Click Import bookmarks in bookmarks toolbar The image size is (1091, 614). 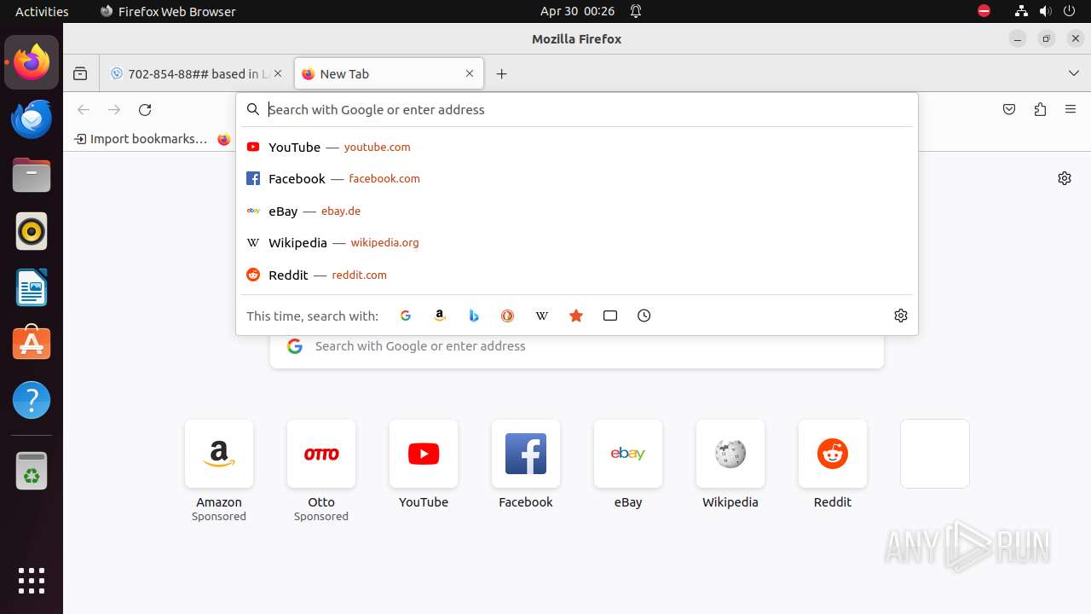(141, 139)
